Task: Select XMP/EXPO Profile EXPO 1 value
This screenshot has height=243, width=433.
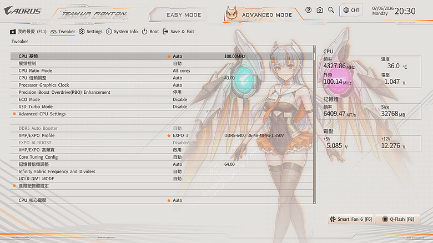Action: [180, 135]
